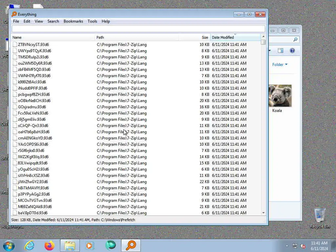
Task: Open the Recycle Bin desktop icon
Action: (320, 218)
